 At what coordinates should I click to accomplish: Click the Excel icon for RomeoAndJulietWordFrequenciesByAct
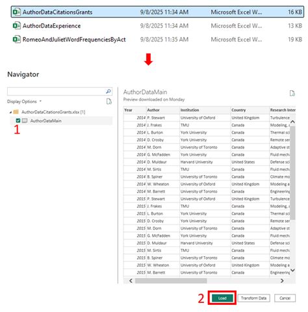click(x=17, y=40)
